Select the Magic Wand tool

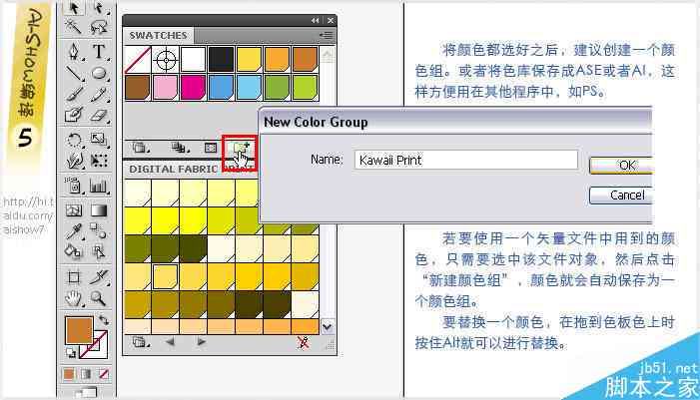coord(74,28)
